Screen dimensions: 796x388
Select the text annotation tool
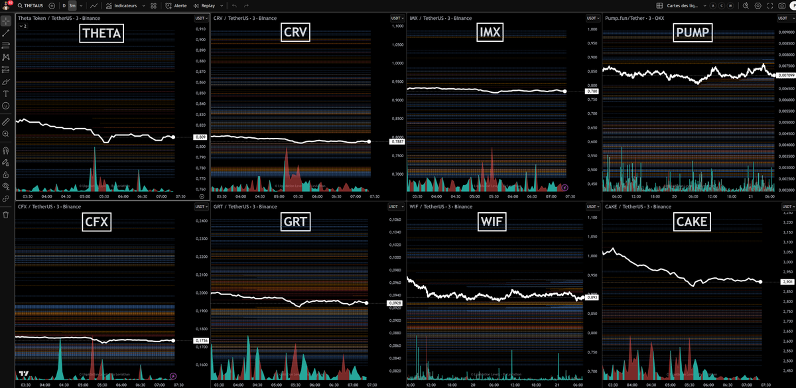tap(5, 94)
